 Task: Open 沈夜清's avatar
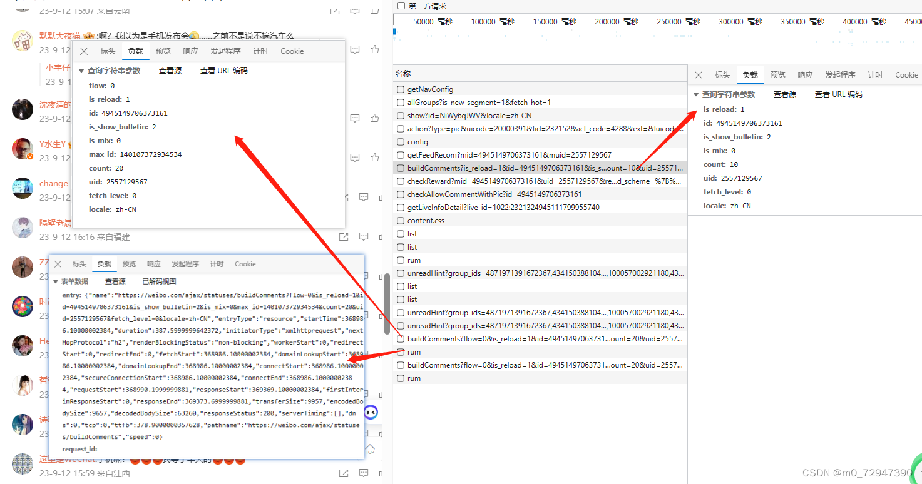click(x=23, y=109)
